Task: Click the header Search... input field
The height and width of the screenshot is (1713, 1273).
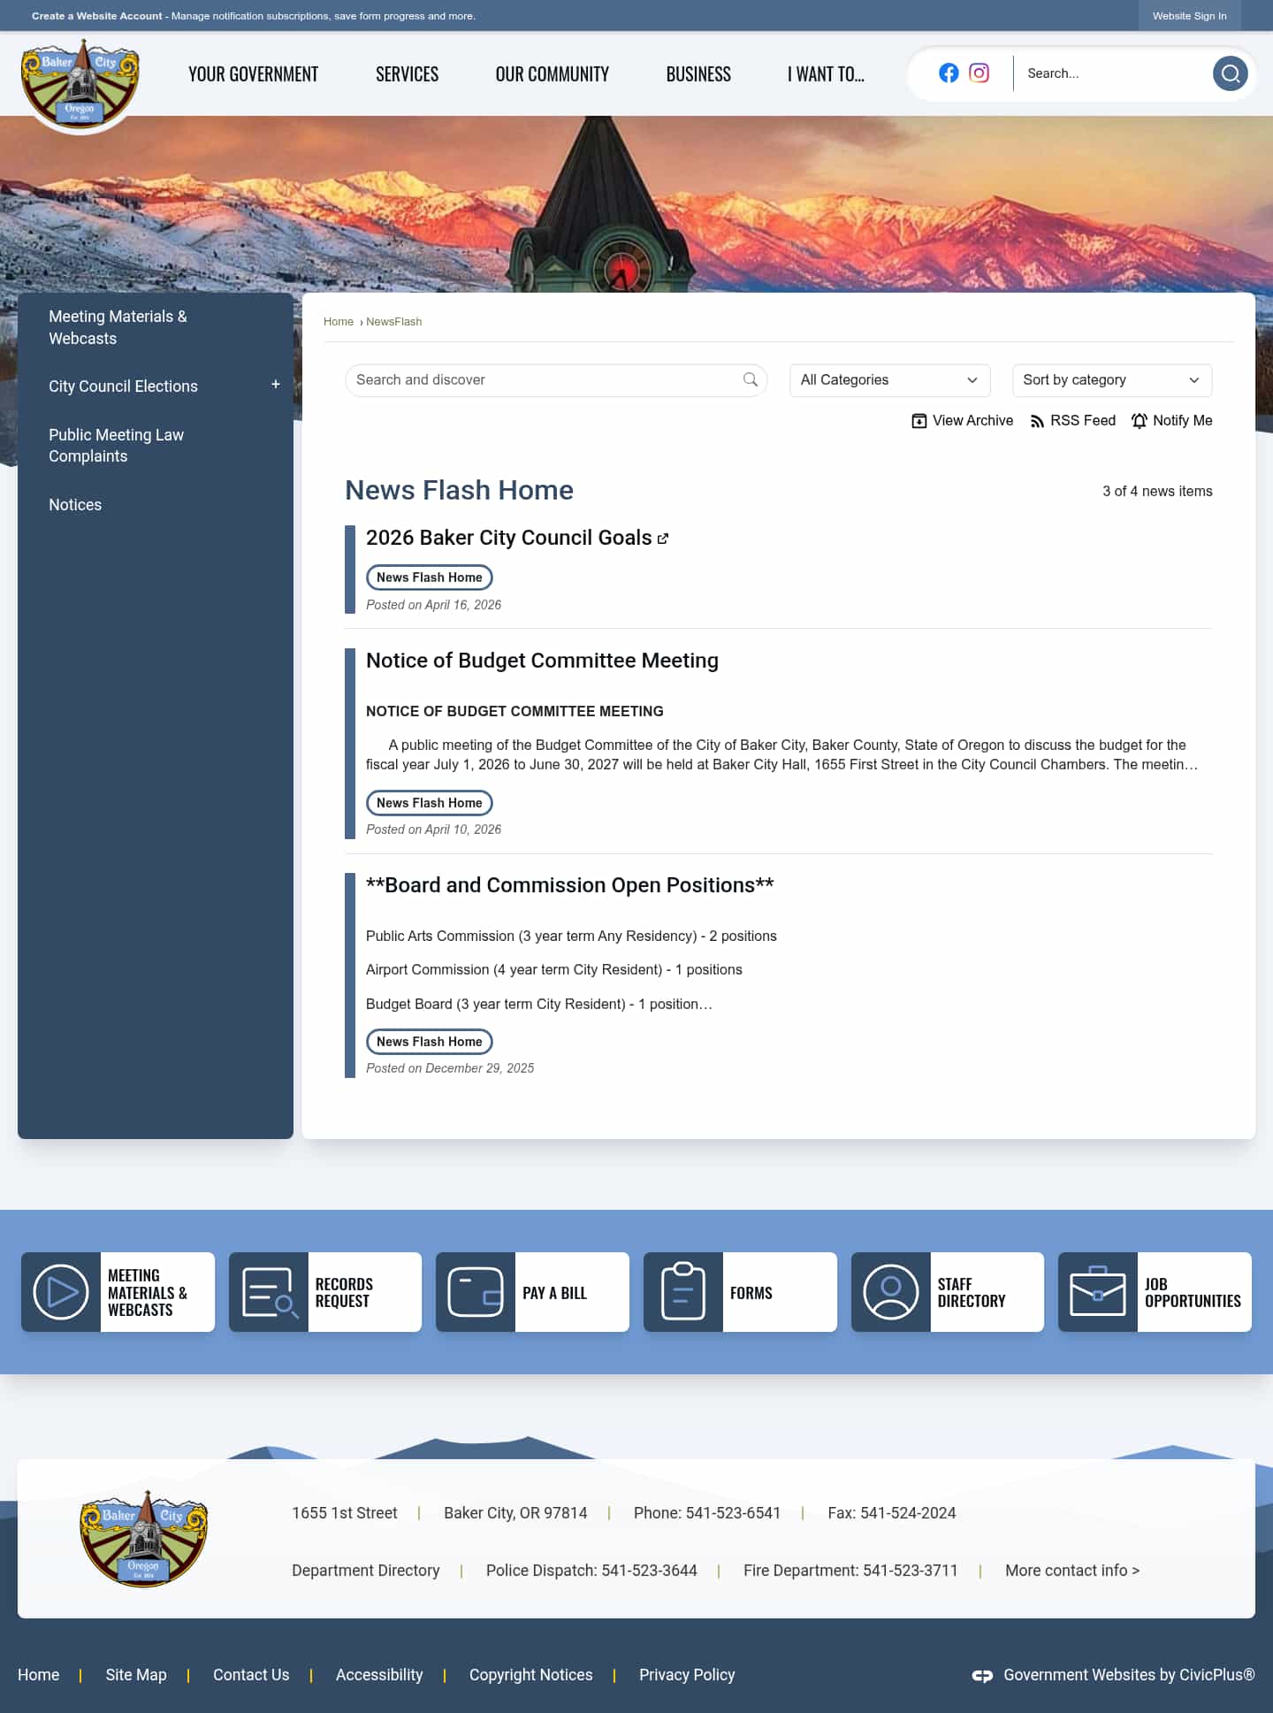Action: click(1114, 73)
